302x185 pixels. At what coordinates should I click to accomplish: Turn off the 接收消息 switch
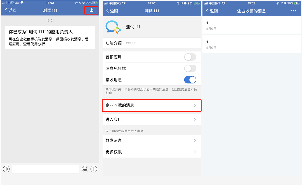(x=190, y=80)
